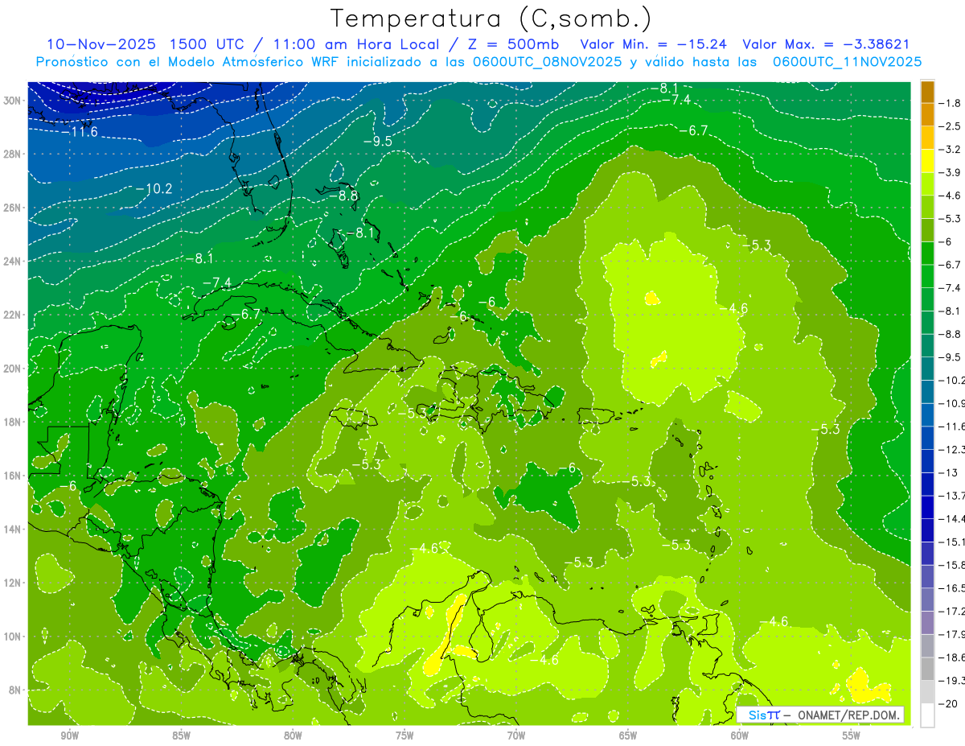Click the 'Valor Min. = -15.24' readout
The width and height of the screenshot is (965, 746).
655,44
